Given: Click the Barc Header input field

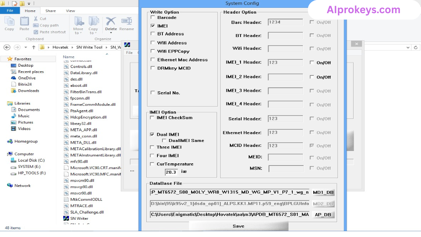Looking at the screenshot, I should 285,22.
